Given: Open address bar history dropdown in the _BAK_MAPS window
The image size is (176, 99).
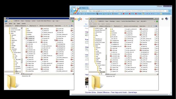Looking at the screenshot, I should tap(155, 21).
